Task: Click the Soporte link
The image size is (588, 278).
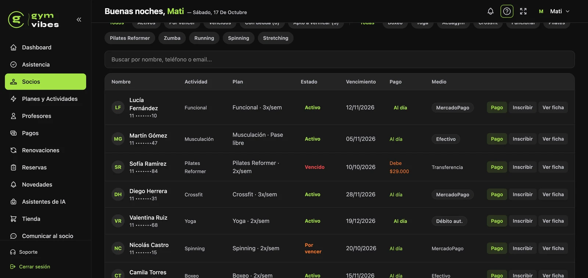Action: (x=24, y=252)
